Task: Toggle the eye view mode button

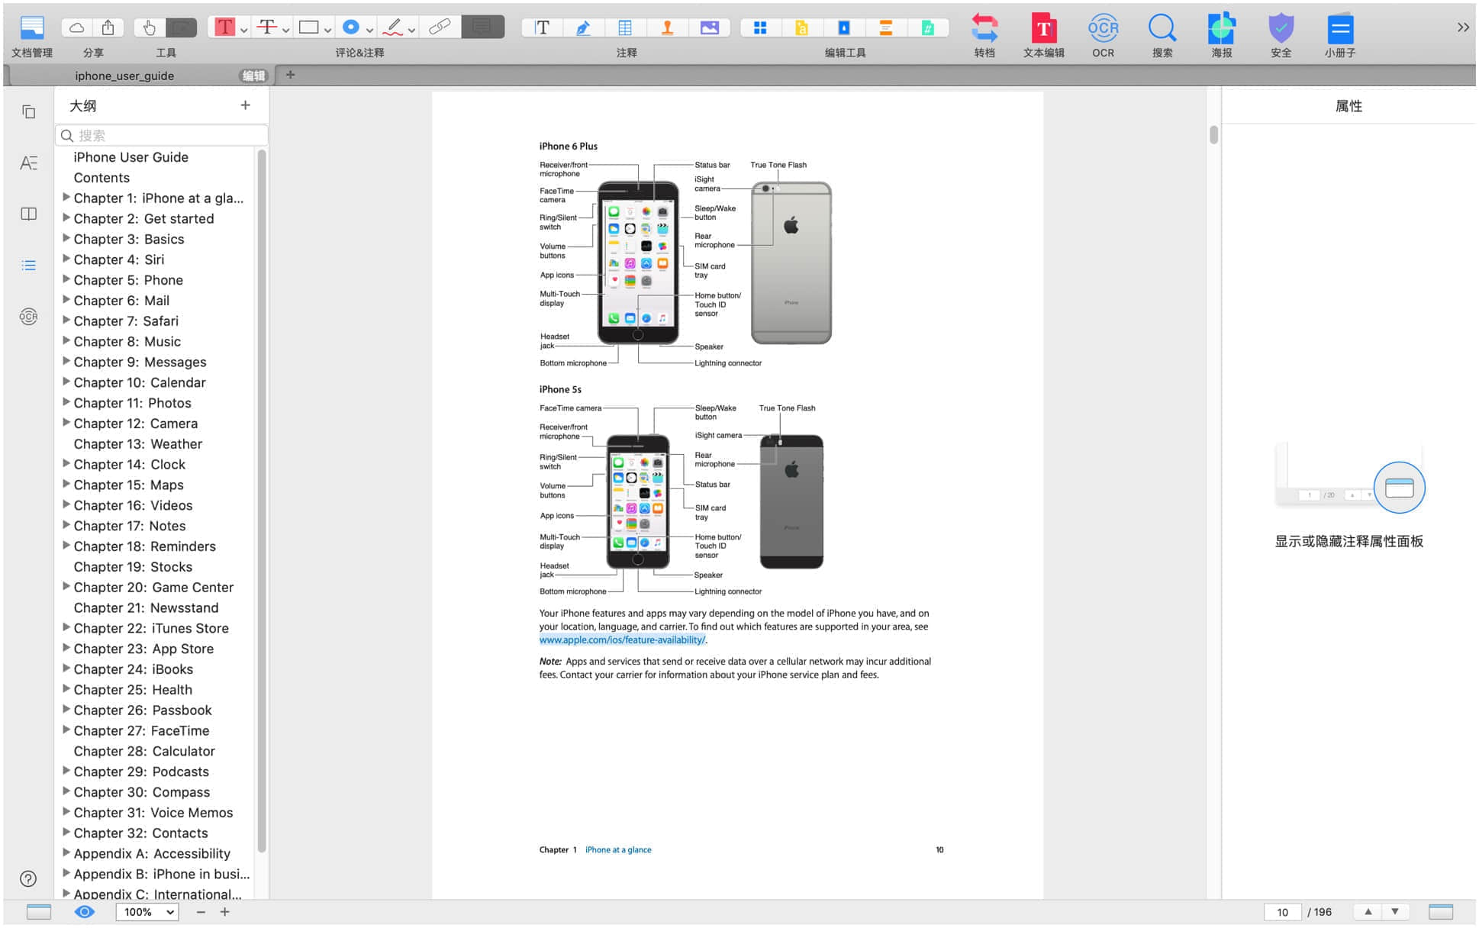Action: (85, 911)
